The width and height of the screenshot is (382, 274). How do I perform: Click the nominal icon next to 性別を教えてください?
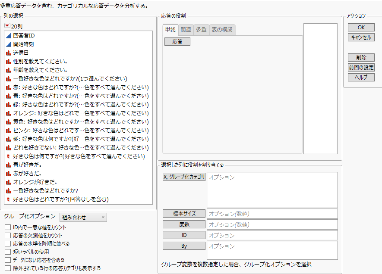(x=8, y=61)
